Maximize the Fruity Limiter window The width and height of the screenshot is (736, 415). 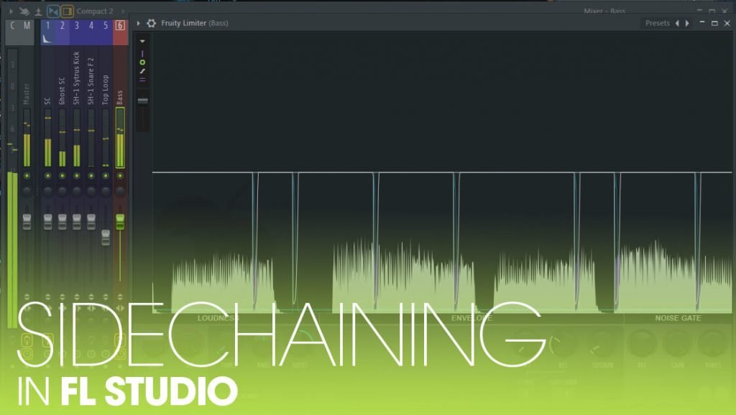click(x=714, y=23)
